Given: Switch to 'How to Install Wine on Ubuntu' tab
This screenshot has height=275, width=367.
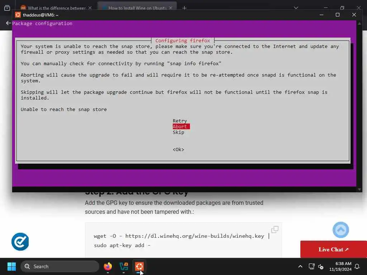Looking at the screenshot, I should coord(137,8).
